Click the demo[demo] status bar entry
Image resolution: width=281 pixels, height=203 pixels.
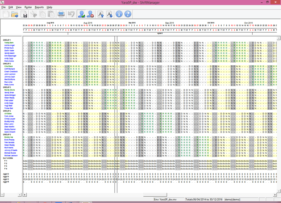tap(241, 199)
